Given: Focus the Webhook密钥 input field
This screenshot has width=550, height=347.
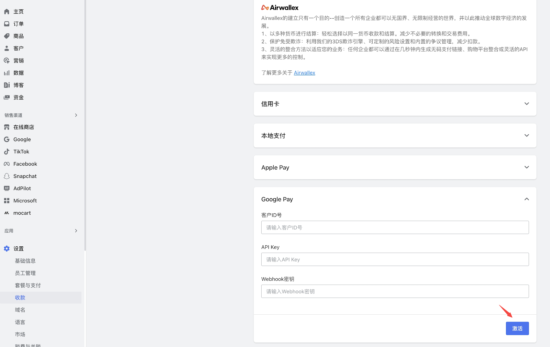Looking at the screenshot, I should pyautogui.click(x=395, y=291).
